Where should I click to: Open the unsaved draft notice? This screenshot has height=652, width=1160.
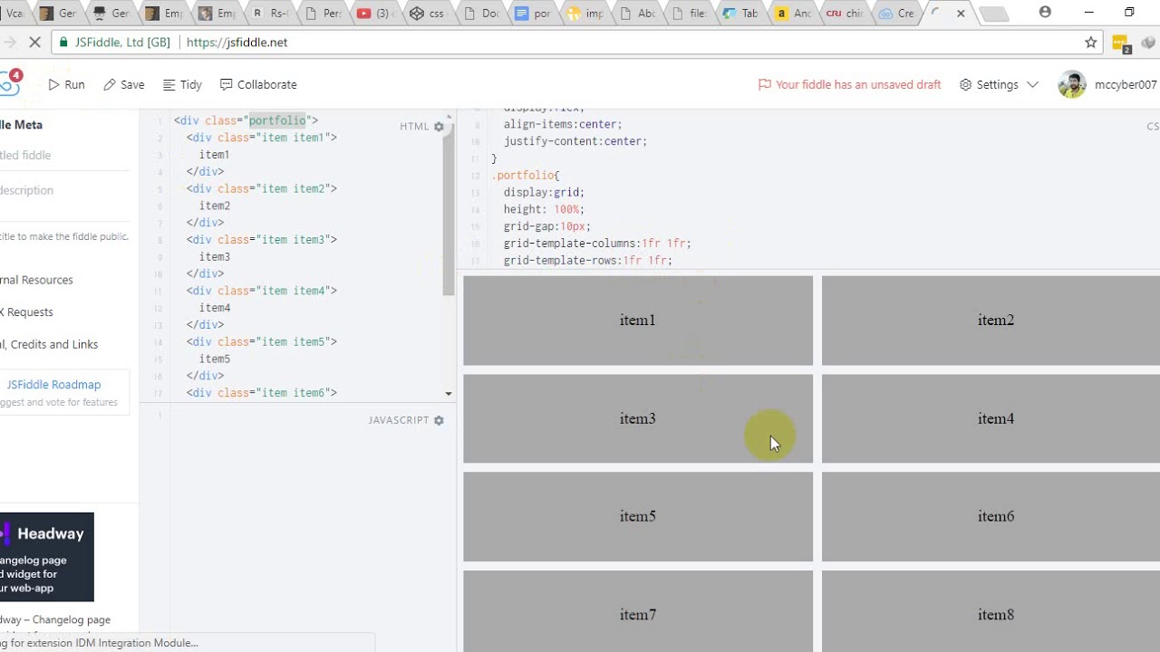point(849,84)
